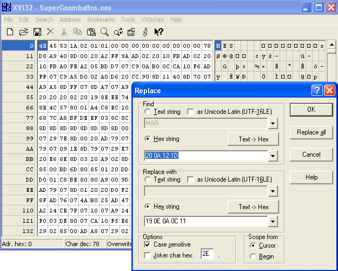Click the Search again toolbar icon

point(118,32)
